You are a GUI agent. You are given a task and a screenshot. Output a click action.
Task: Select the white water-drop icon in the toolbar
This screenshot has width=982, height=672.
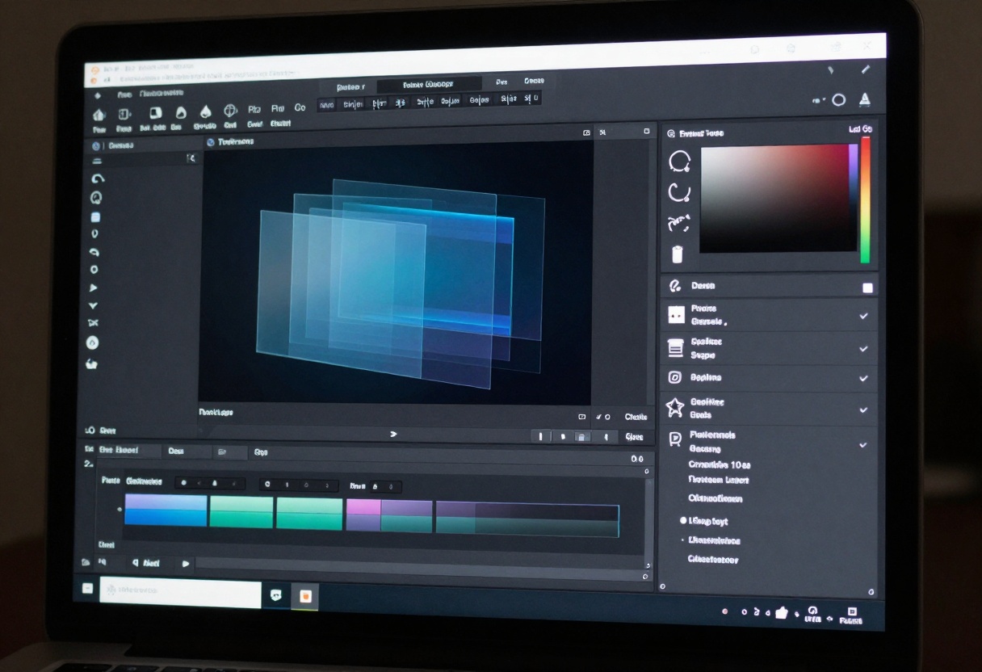point(206,111)
